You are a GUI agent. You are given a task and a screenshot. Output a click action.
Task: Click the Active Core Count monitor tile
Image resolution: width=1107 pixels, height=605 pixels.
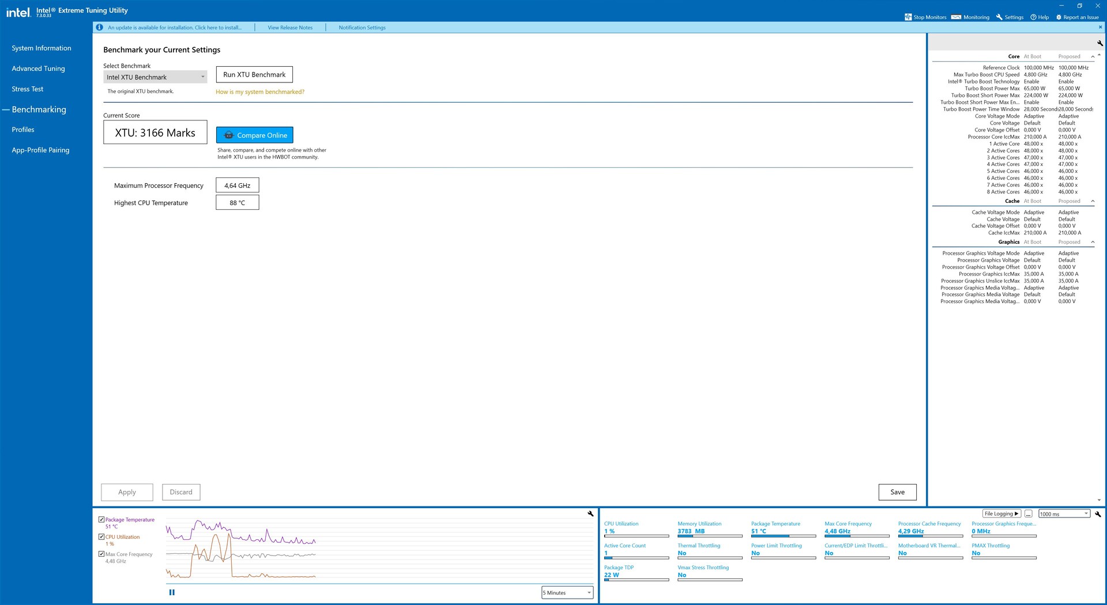click(637, 551)
